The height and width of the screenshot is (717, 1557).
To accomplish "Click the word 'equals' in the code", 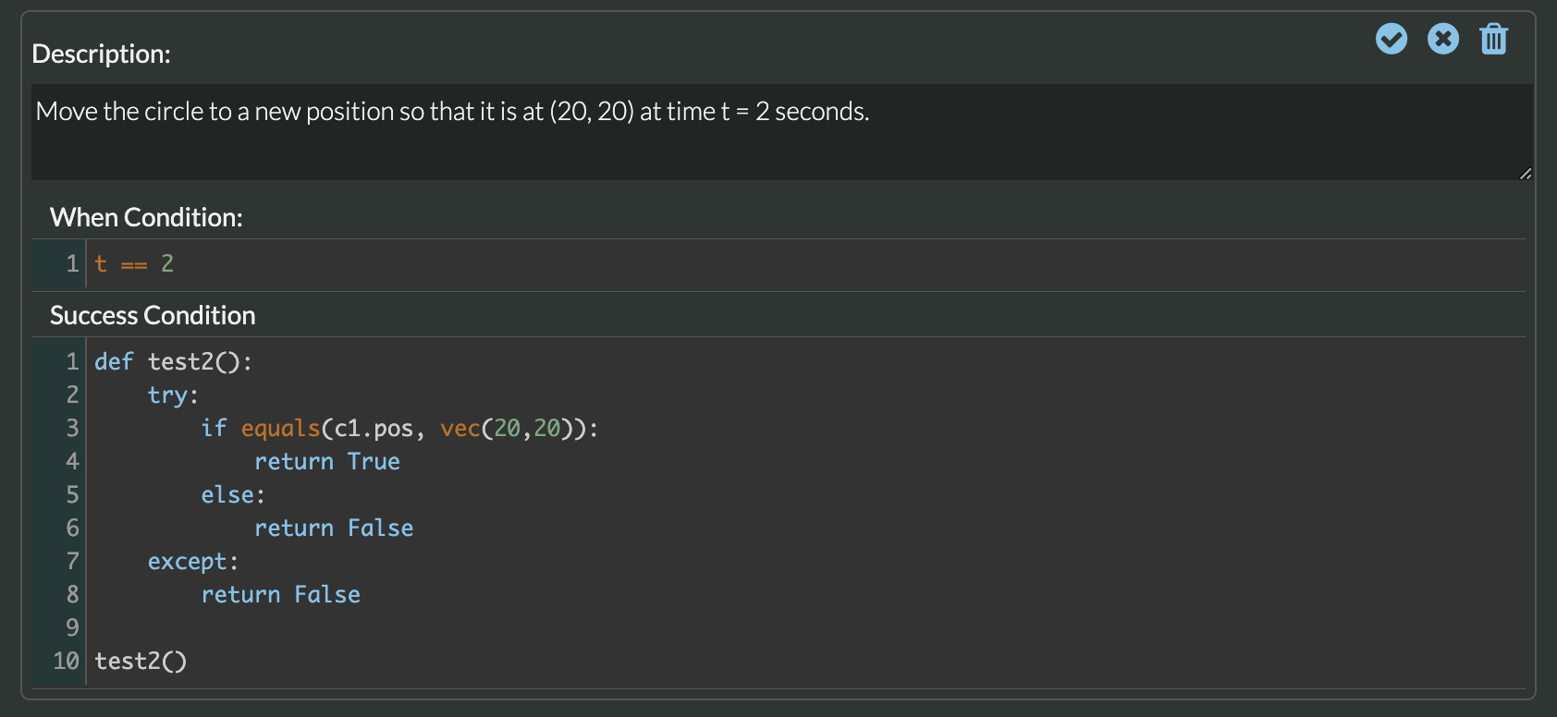I will [280, 429].
